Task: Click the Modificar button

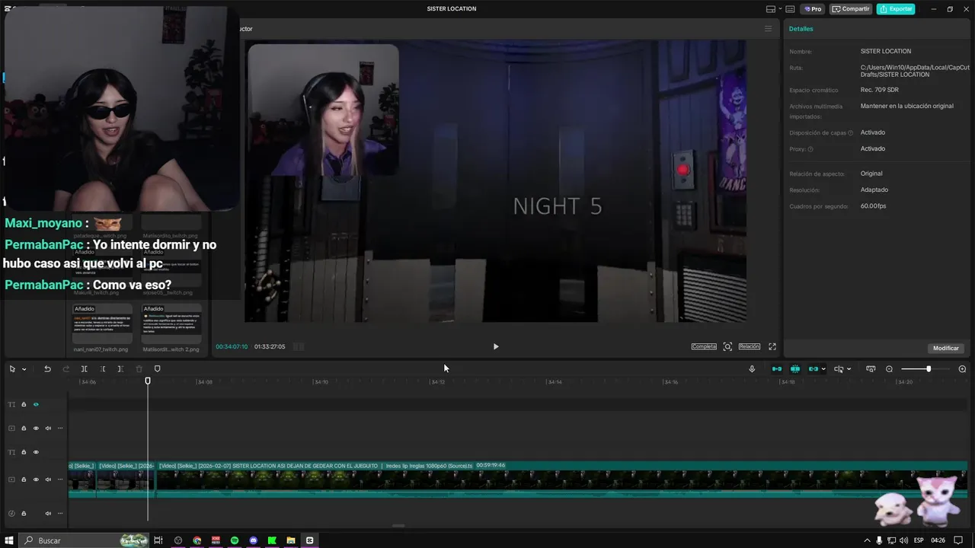Action: 946,348
